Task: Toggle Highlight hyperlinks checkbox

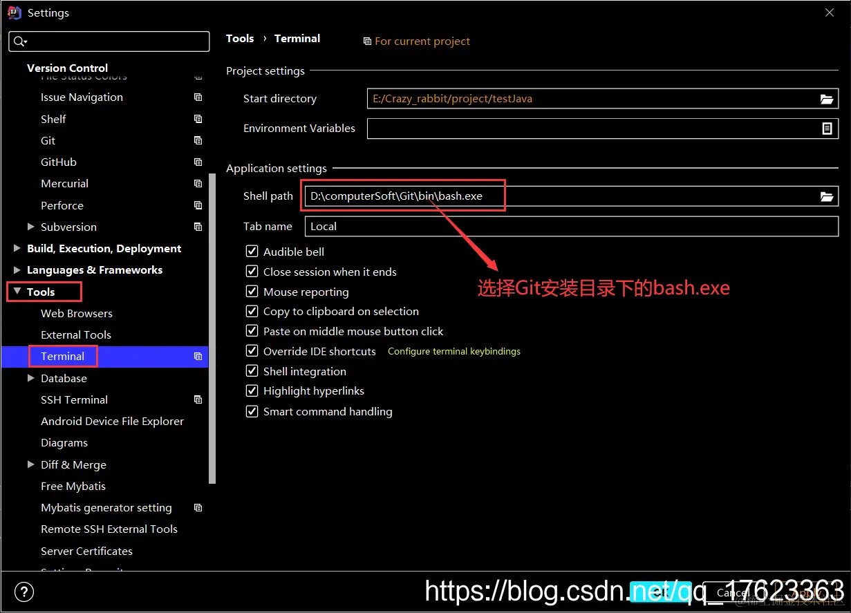Action: point(252,391)
